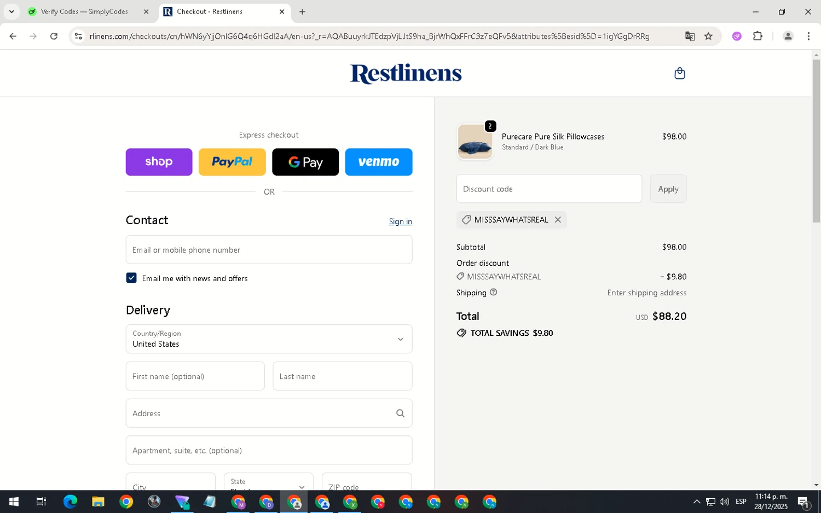
Task: Open the volume control in system tray
Action: (724, 502)
